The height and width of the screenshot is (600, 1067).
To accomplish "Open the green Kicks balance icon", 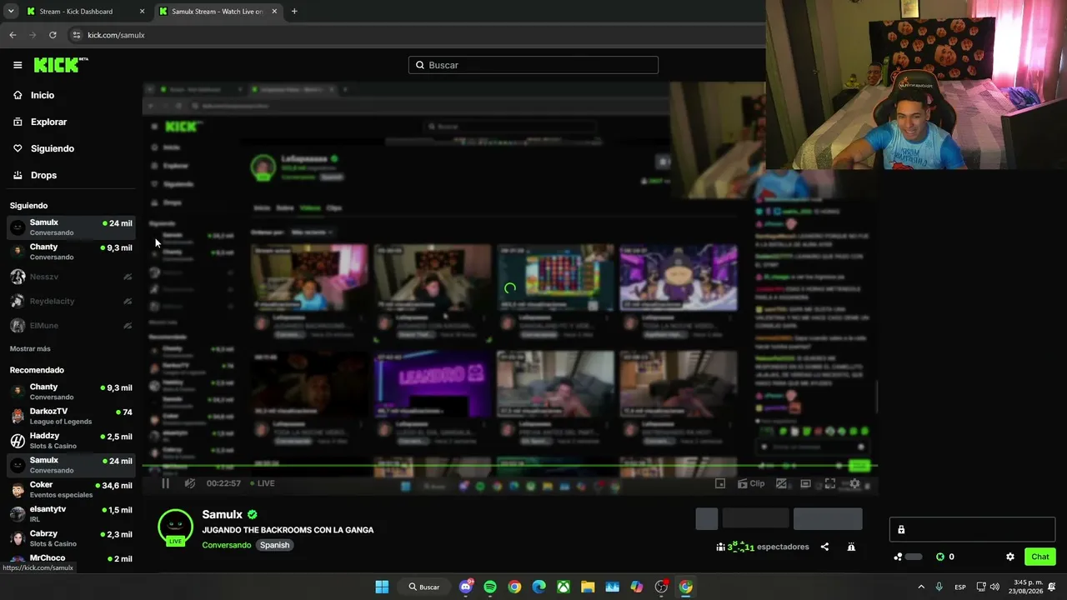I will pyautogui.click(x=940, y=557).
